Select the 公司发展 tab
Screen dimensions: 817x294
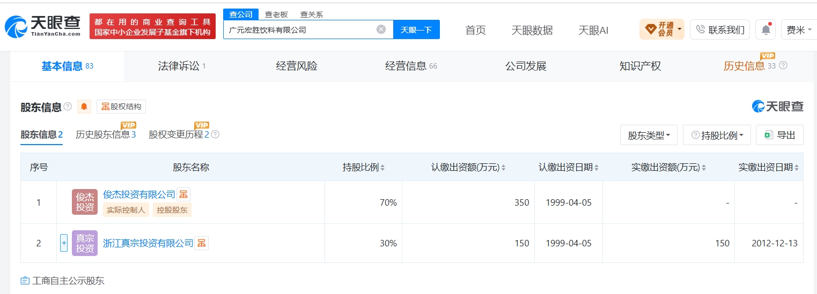tap(526, 66)
